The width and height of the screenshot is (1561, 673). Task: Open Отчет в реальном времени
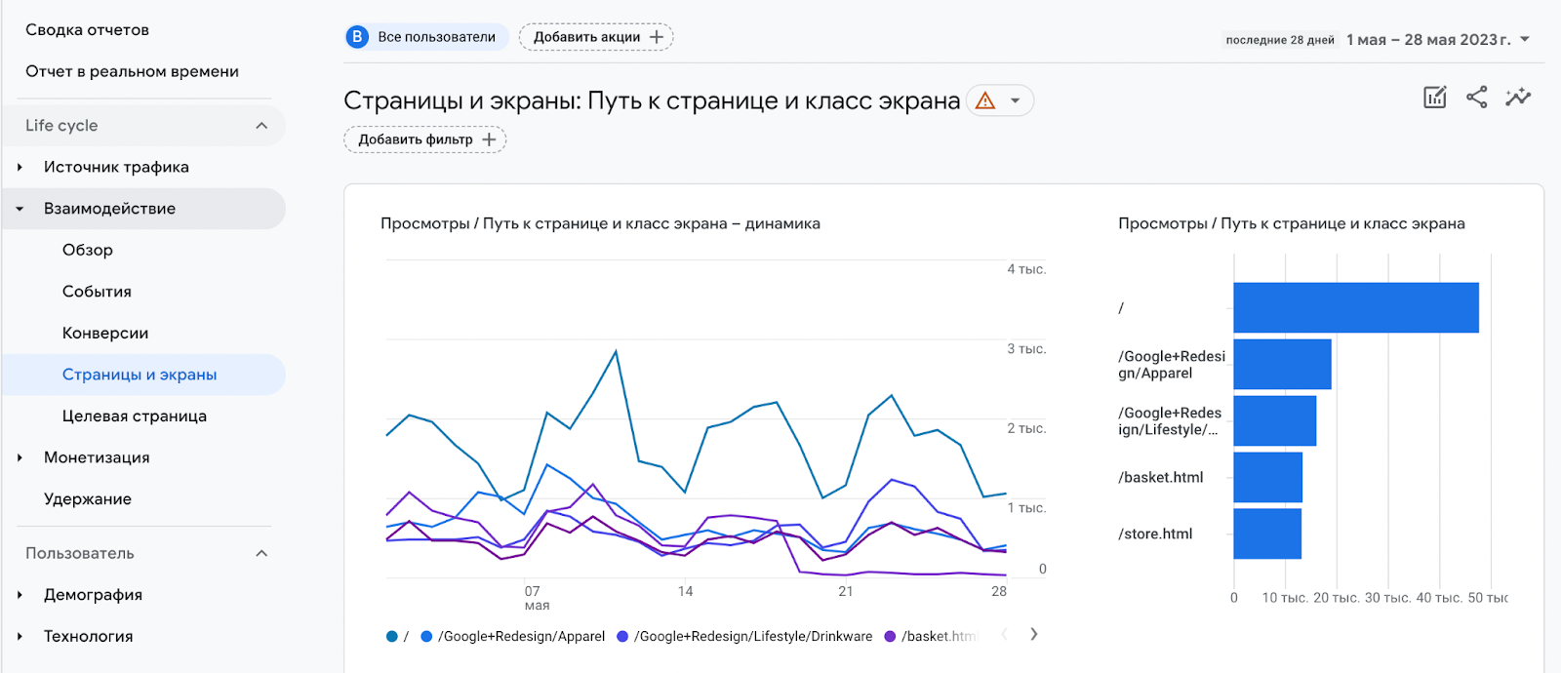132,70
